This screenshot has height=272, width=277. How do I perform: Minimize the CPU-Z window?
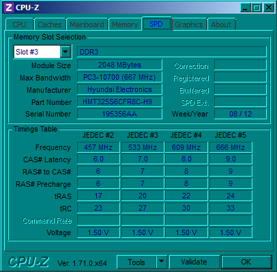245,7
